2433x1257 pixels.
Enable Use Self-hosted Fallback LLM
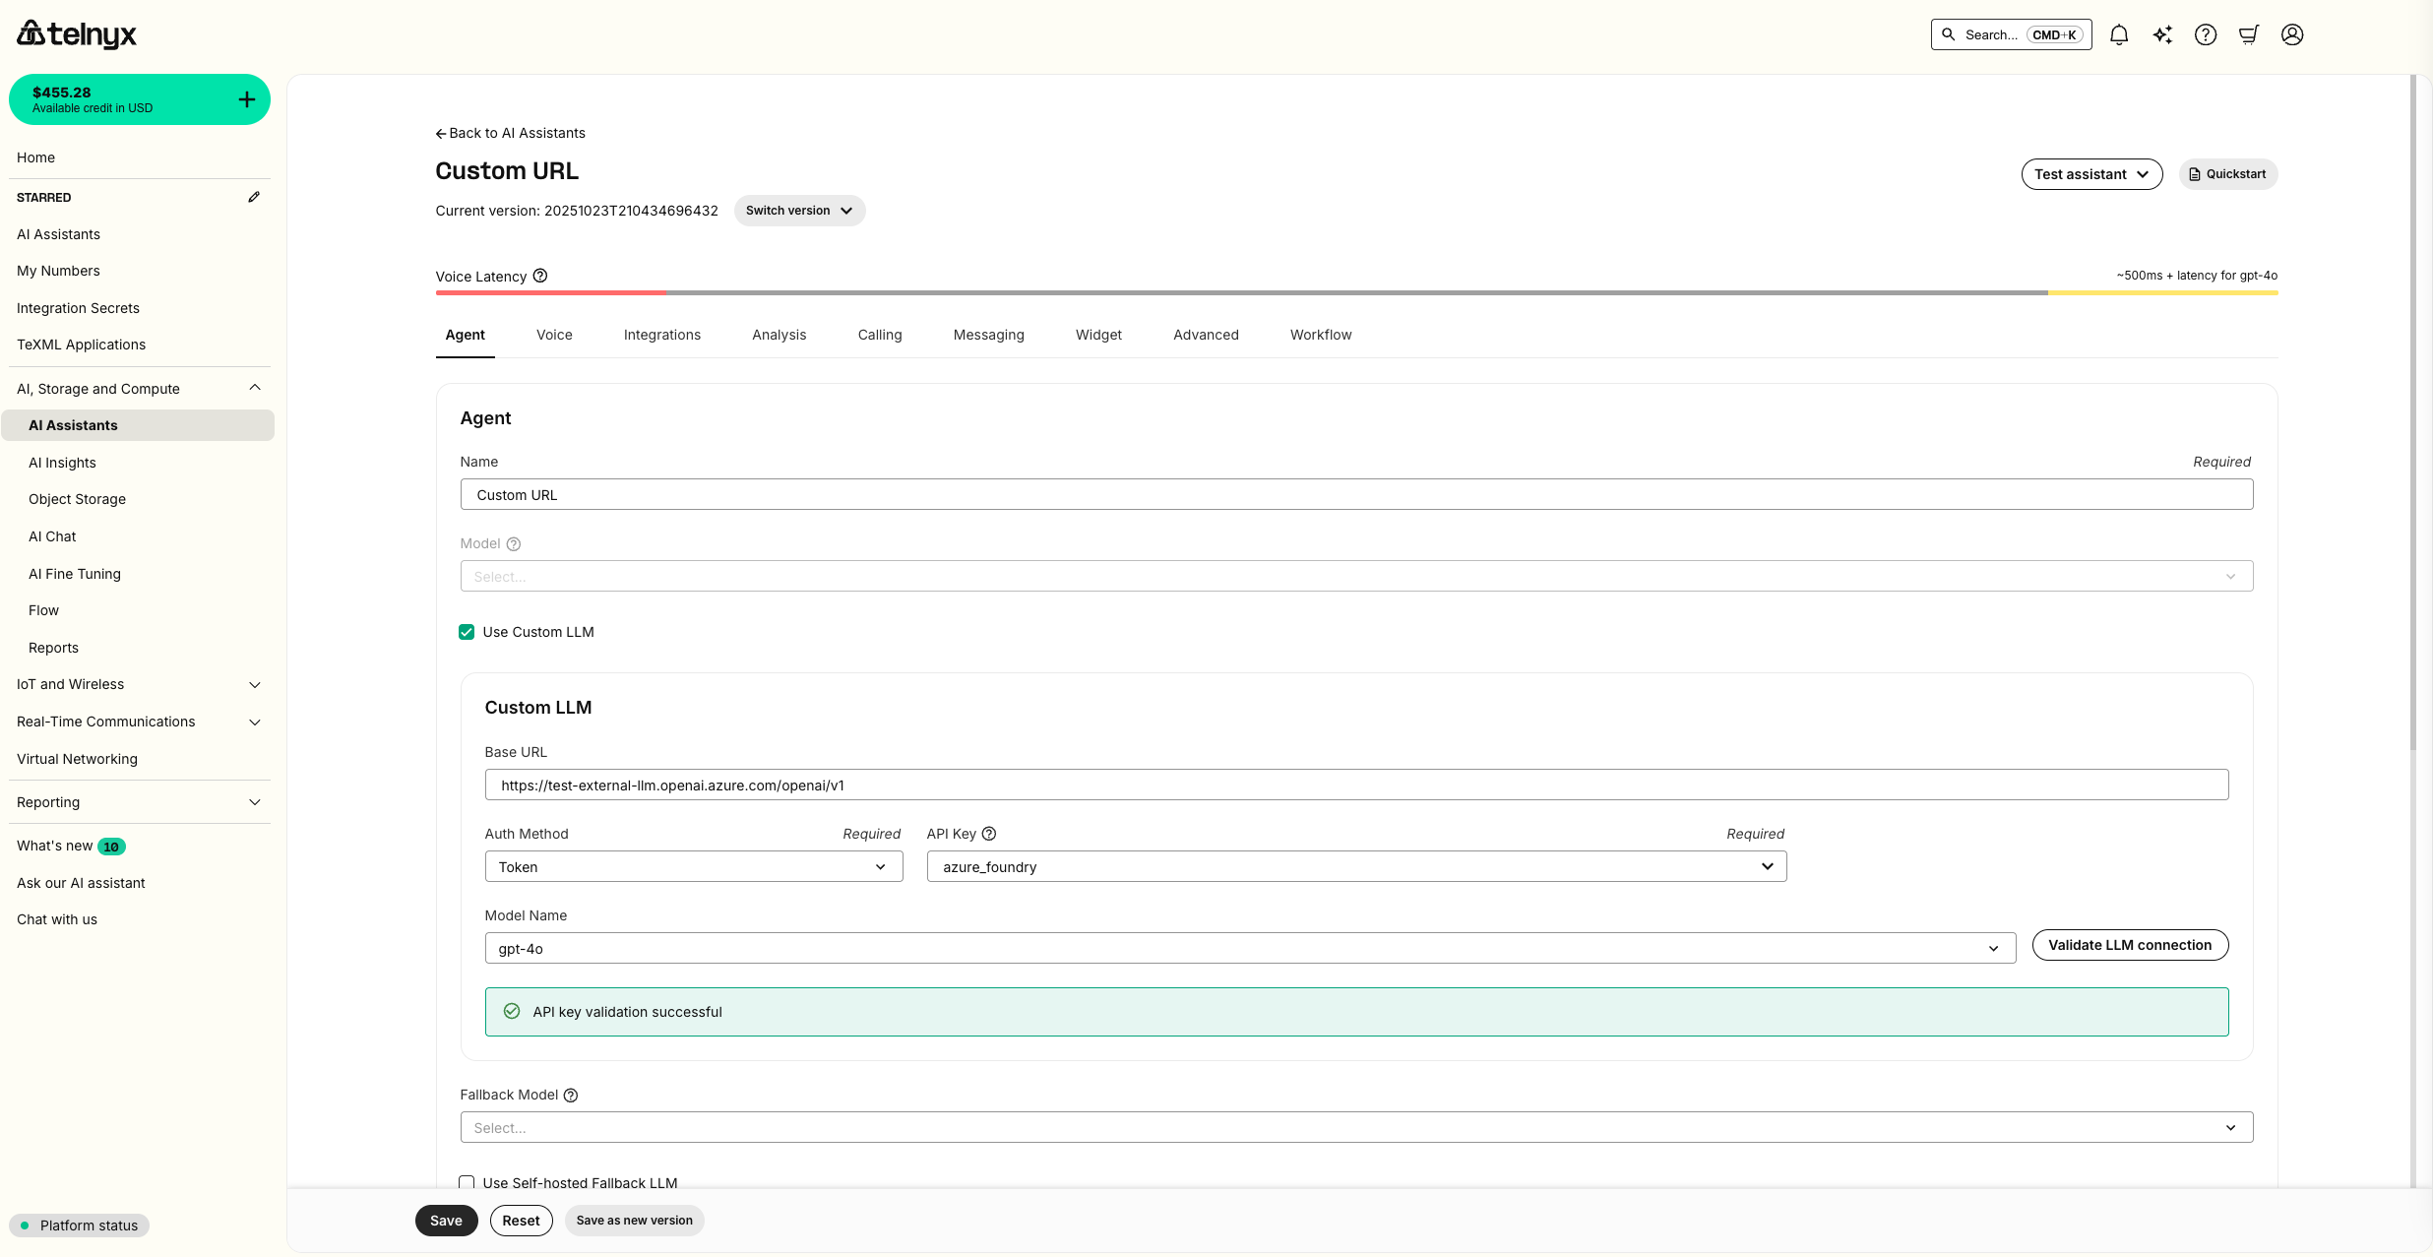(467, 1183)
